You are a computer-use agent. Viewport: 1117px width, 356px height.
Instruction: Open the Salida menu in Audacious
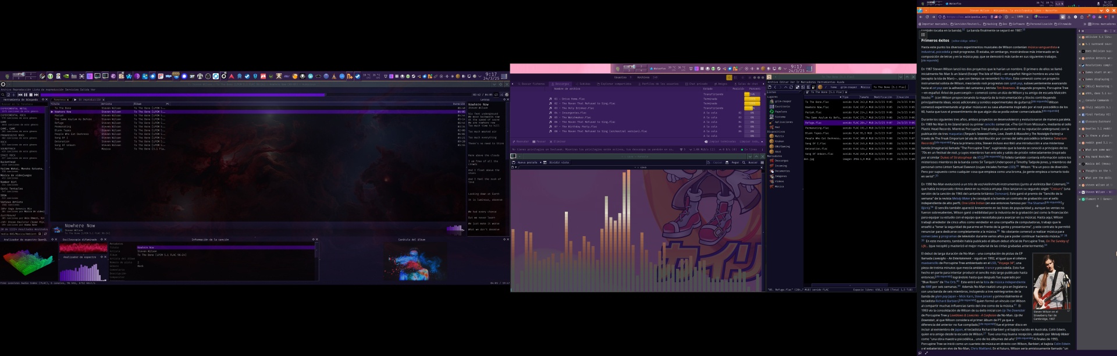pos(84,90)
